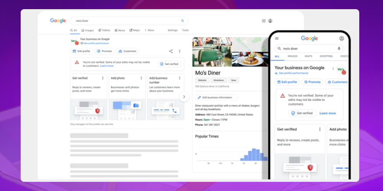The image size is (383, 191).
Task: Open Settings in the desktop search toolbar
Action: 172,30
